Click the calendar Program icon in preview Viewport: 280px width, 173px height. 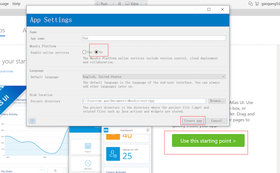tap(88, 146)
